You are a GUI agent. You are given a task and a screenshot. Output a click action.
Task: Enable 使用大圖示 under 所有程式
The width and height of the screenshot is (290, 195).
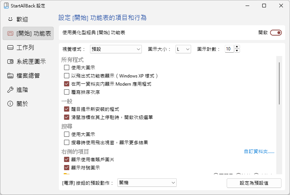click(67, 67)
